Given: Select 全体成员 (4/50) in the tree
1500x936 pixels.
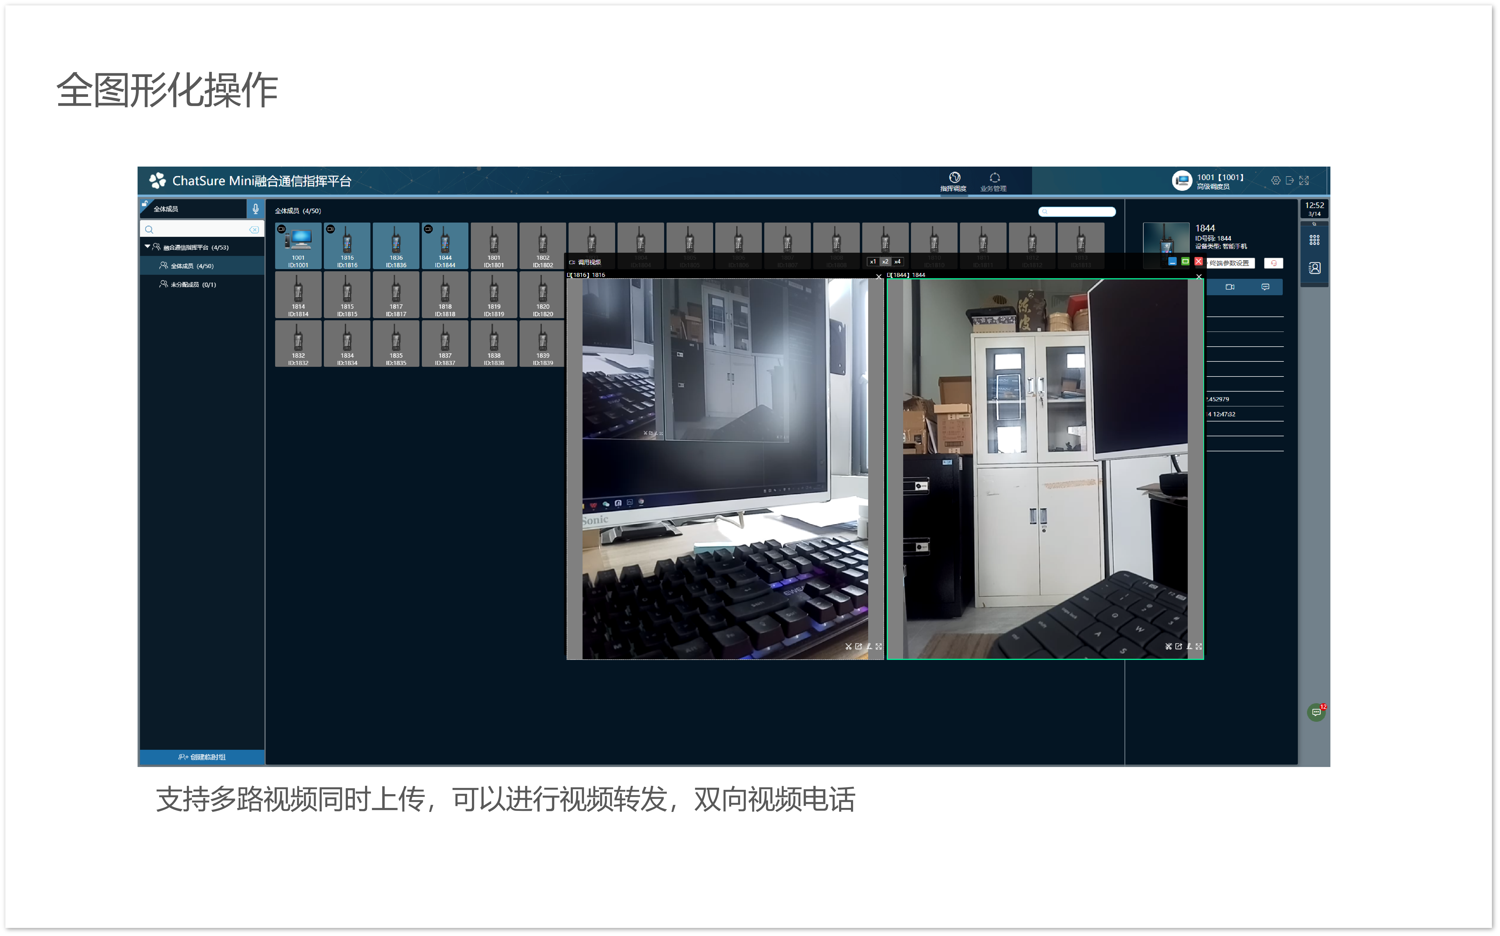Looking at the screenshot, I should click(202, 266).
